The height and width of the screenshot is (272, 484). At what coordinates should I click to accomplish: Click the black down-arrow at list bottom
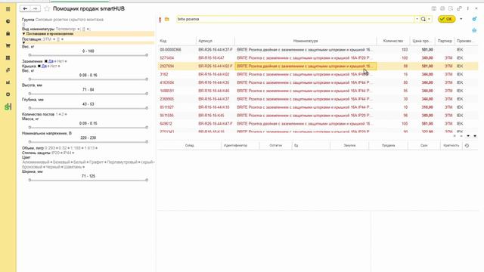[468, 136]
